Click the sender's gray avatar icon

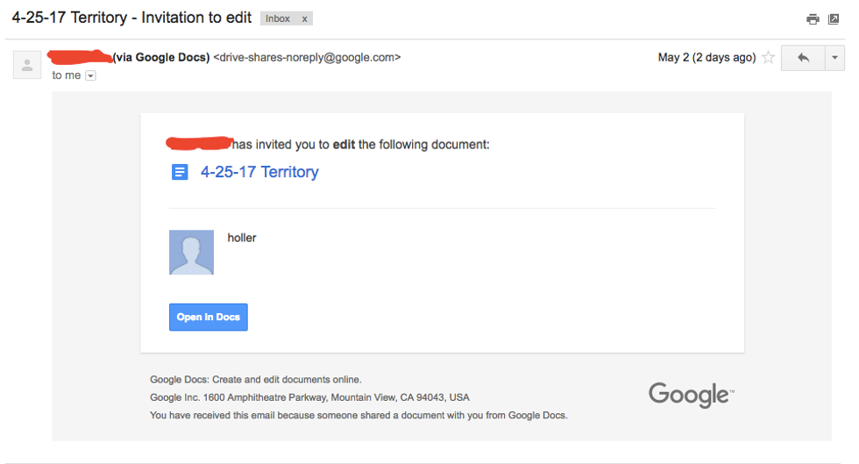pyautogui.click(x=27, y=64)
